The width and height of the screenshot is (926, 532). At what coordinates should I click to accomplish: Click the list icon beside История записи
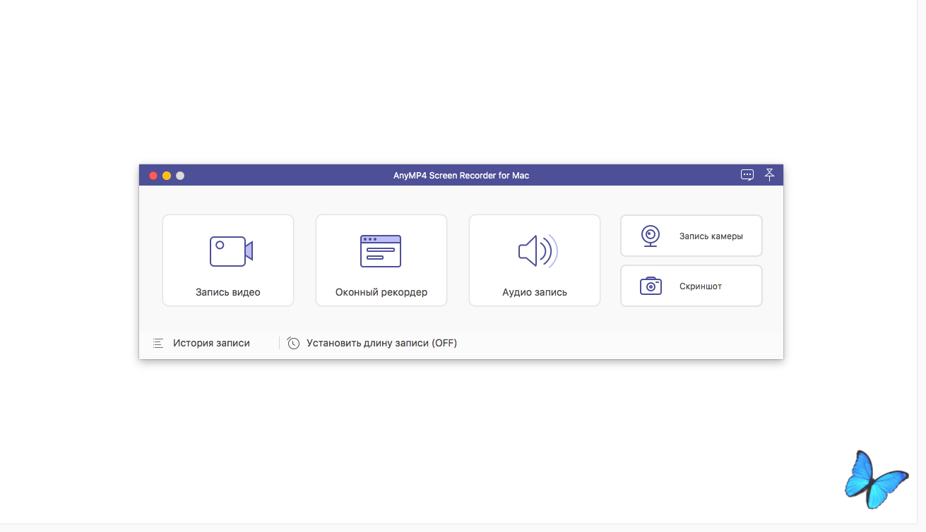(158, 343)
